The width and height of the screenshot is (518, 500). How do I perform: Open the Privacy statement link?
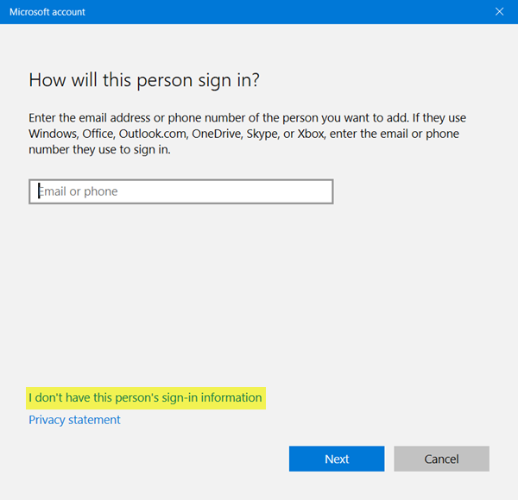[74, 420]
